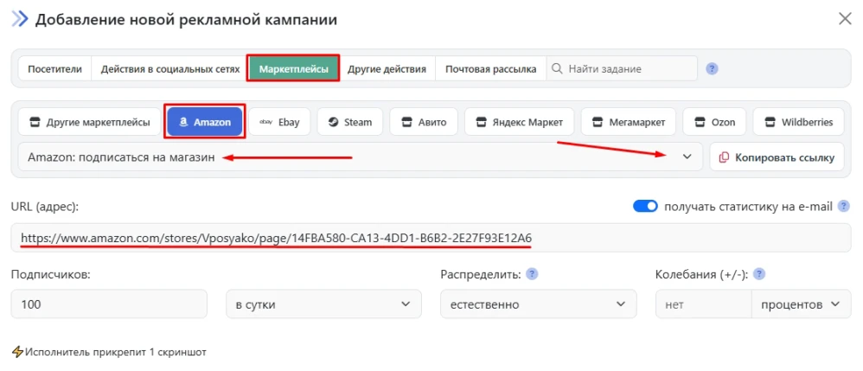
Task: Open help icon next to search
Action: point(713,69)
